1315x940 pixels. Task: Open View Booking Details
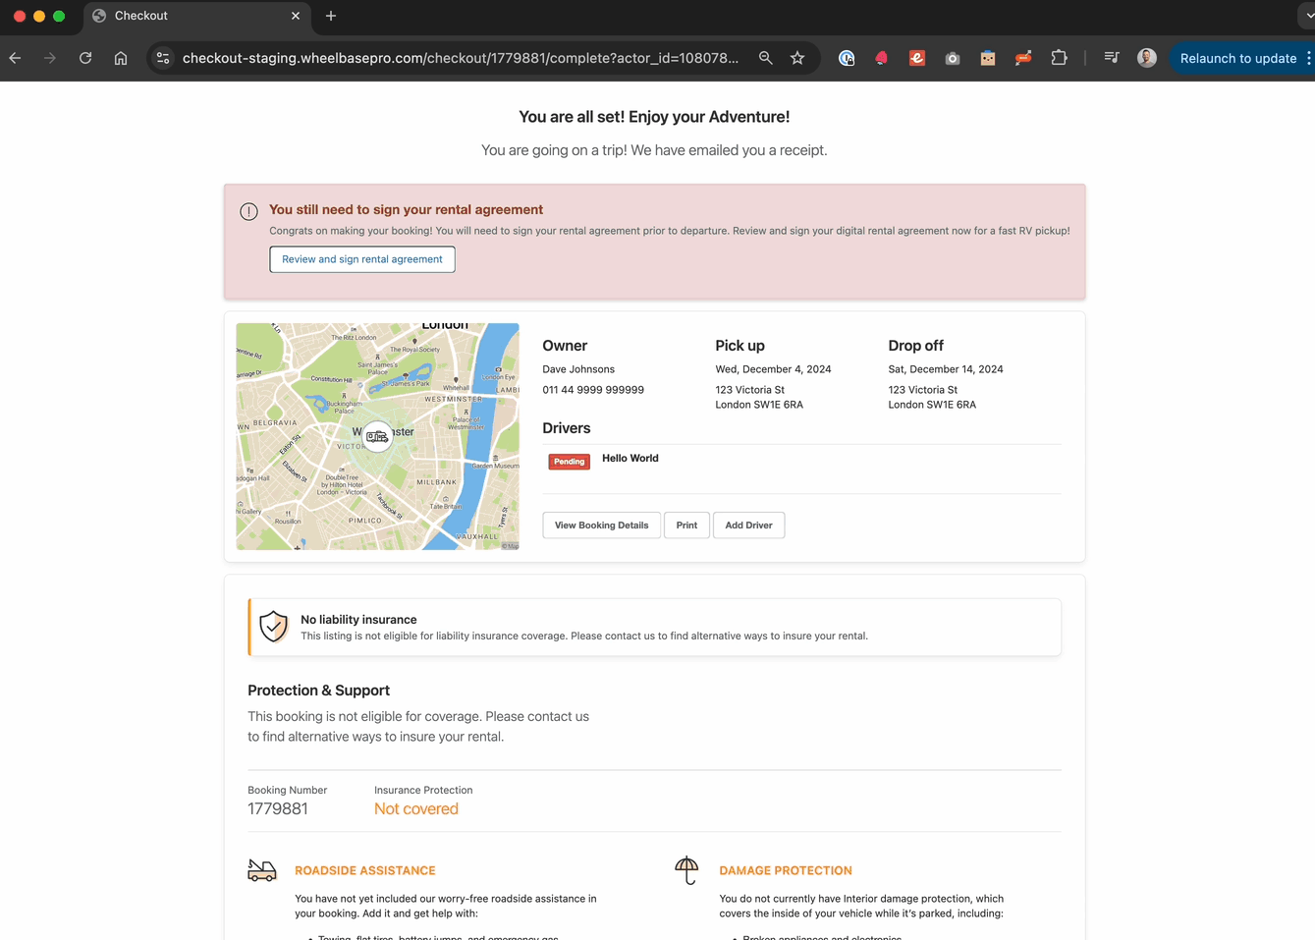click(601, 525)
